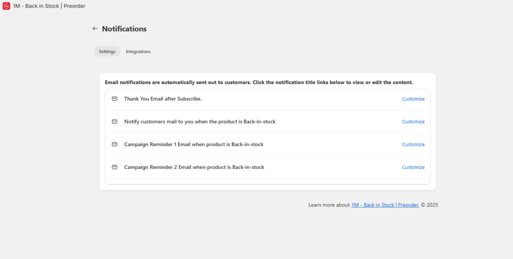The image size is (513, 259).
Task: Click the envelope icon beside Notify customers mail
Action: click(115, 121)
